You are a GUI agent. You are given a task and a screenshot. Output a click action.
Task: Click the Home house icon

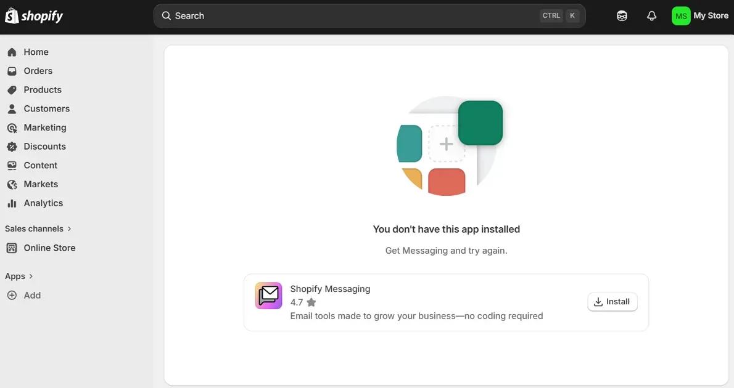[12, 52]
